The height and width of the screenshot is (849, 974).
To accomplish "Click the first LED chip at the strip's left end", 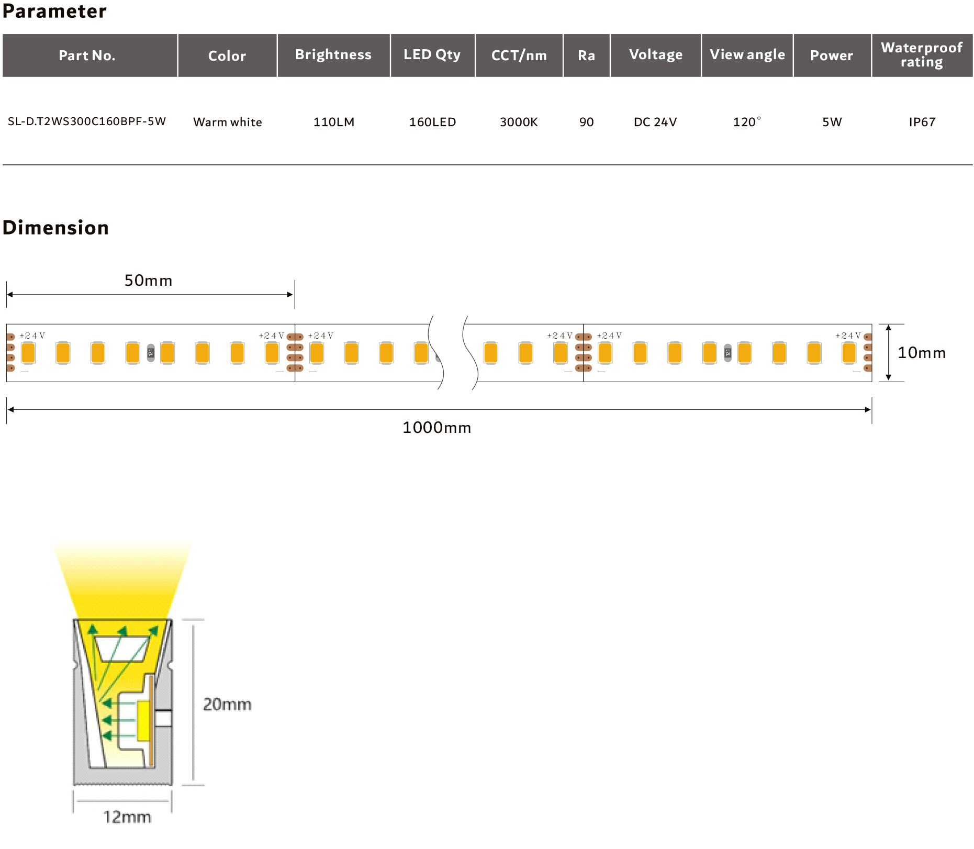I will coord(28,353).
